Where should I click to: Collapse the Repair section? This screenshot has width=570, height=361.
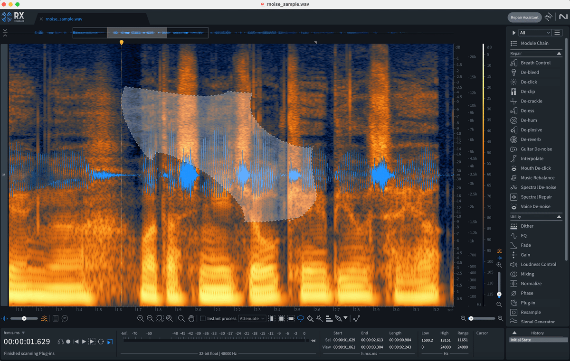pos(559,54)
